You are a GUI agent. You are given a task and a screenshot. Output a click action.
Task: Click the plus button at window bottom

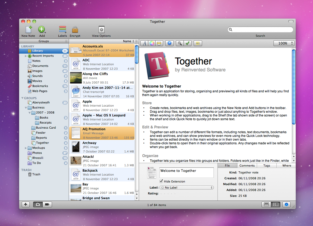pos(26,205)
